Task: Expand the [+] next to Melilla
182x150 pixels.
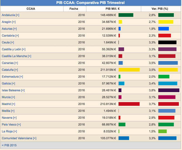Action: tap(13, 111)
